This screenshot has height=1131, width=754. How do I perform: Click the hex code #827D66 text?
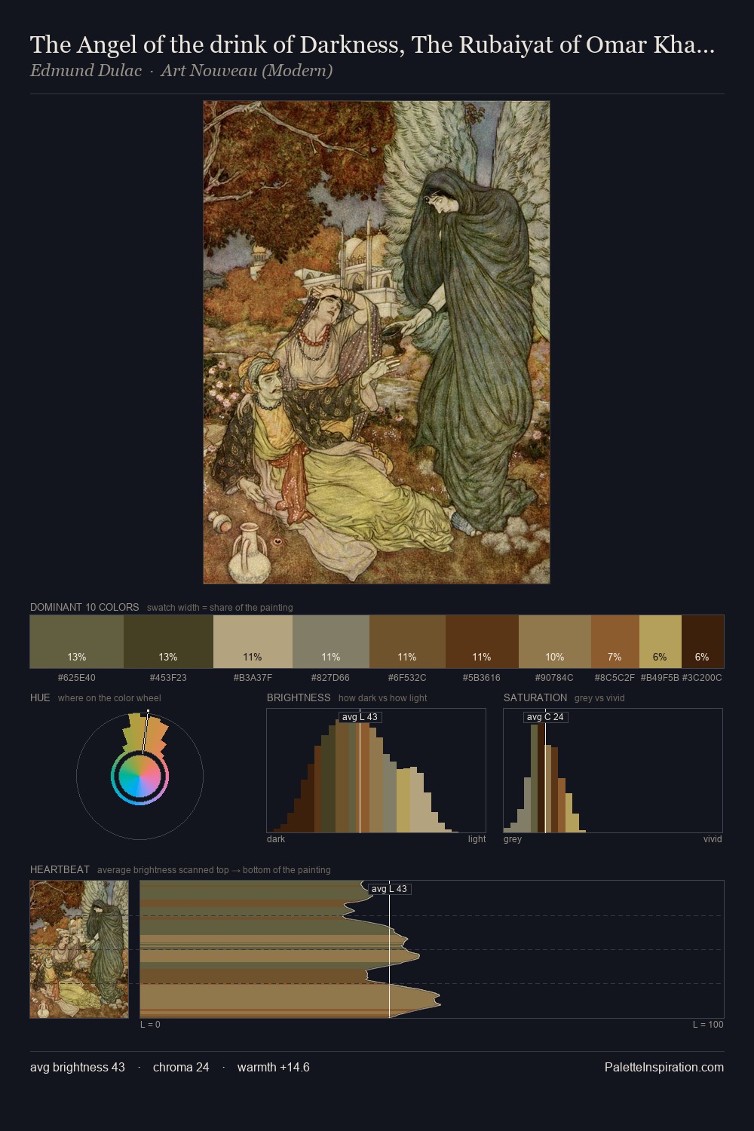331,677
